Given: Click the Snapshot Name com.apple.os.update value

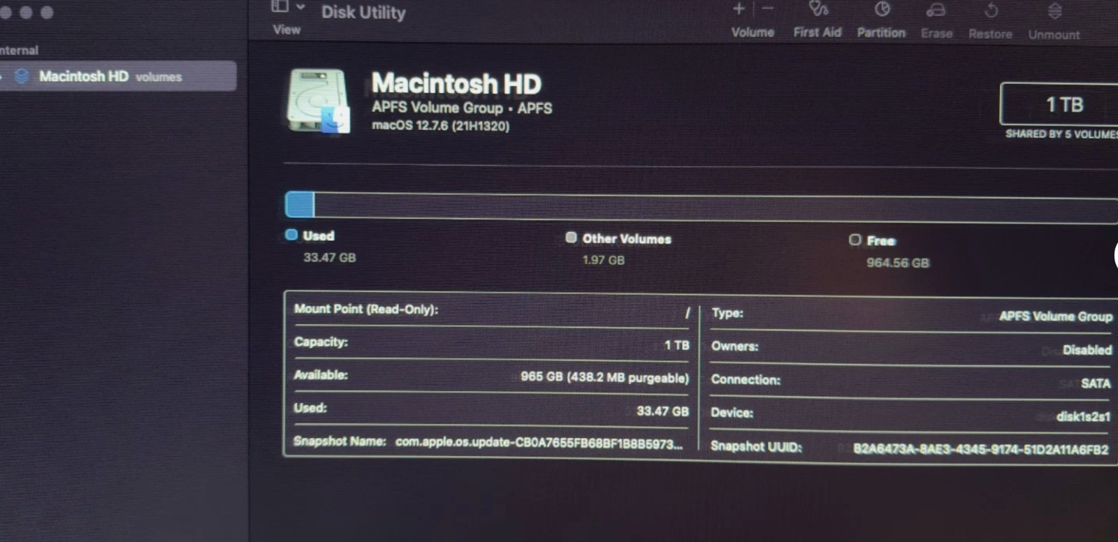Looking at the screenshot, I should pyautogui.click(x=539, y=443).
